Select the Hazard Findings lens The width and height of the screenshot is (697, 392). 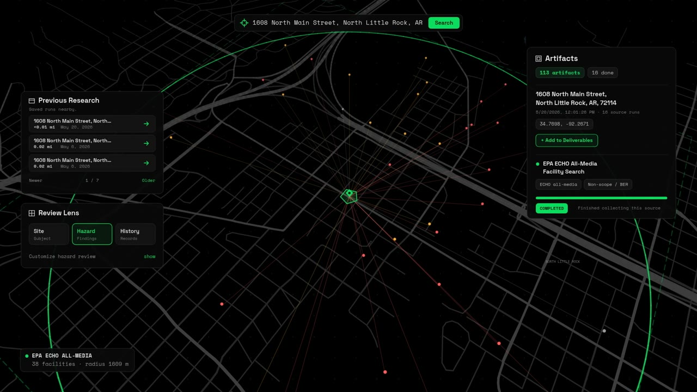[92, 234]
